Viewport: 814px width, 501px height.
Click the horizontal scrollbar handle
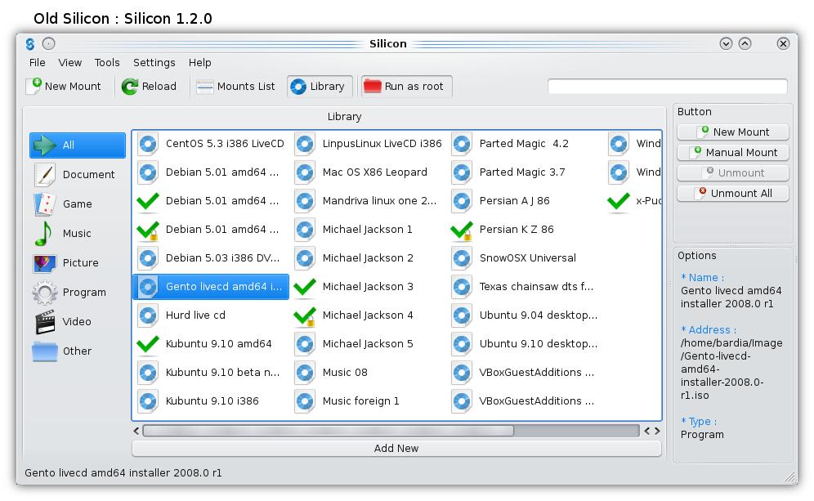(x=328, y=431)
